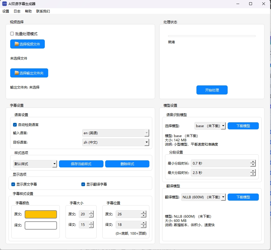Decrease the 最小分段时长 value

pyautogui.click(x=253, y=165)
